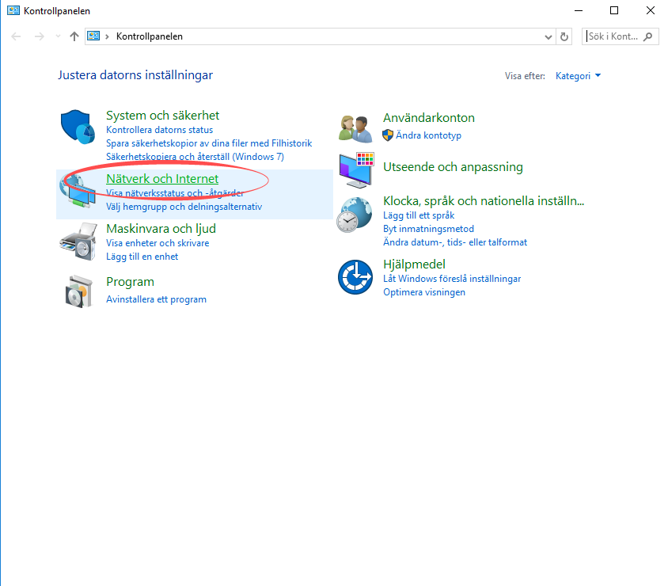The image size is (668, 586).
Task: Open Kontrollera datorns status
Action: [159, 130]
